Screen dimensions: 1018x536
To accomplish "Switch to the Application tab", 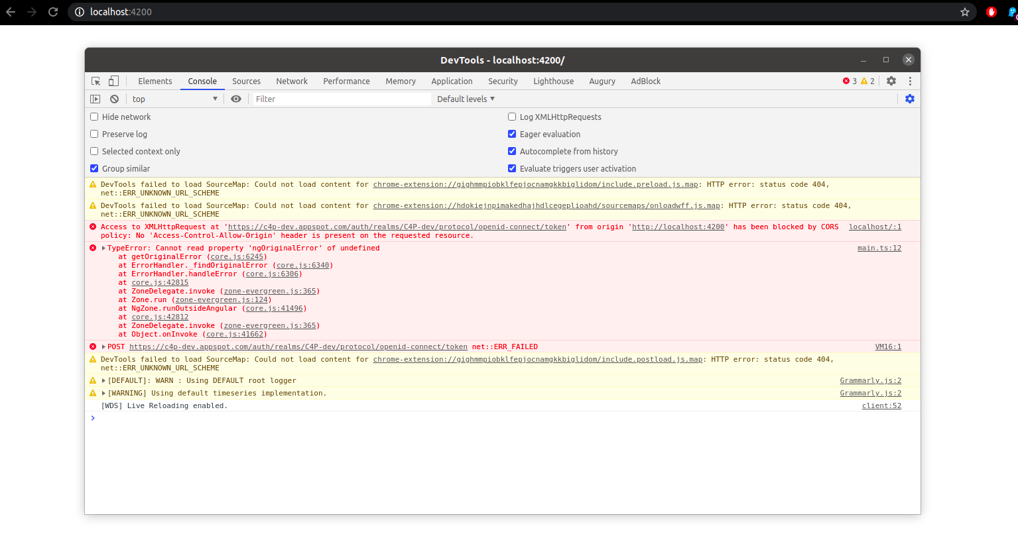I will pos(452,81).
